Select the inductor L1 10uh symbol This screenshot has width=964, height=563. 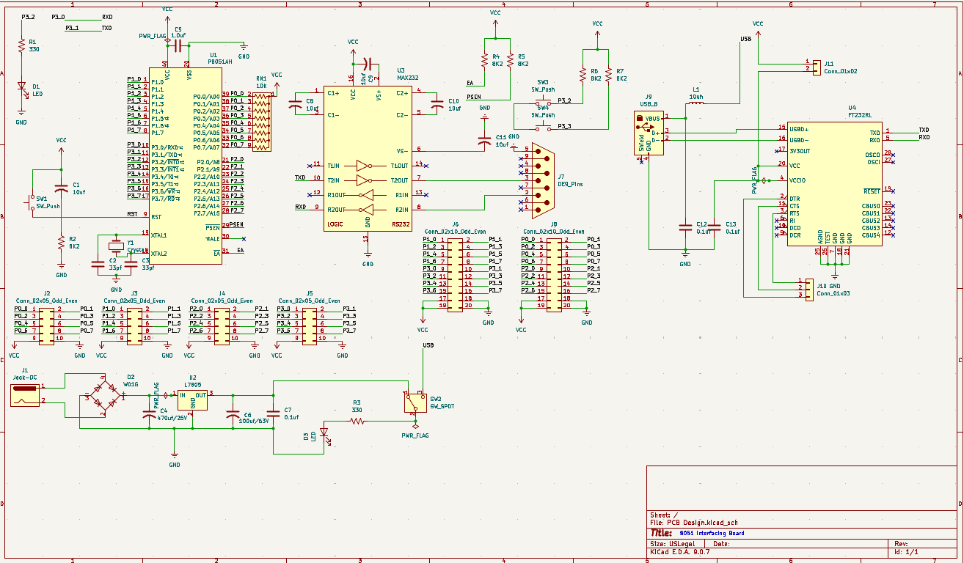(x=696, y=104)
